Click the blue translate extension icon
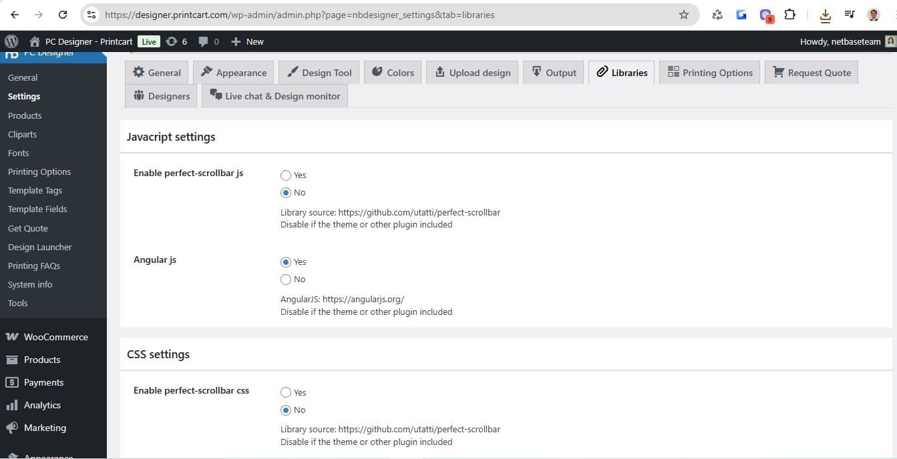897x459 pixels. point(741,15)
